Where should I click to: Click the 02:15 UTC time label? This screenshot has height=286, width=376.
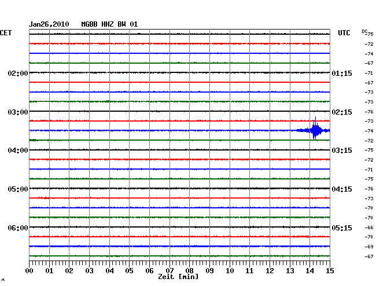click(x=342, y=112)
